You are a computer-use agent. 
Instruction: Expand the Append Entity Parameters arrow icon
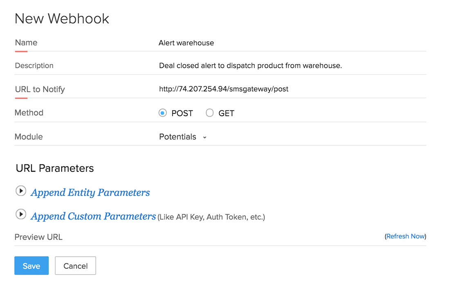coord(21,191)
